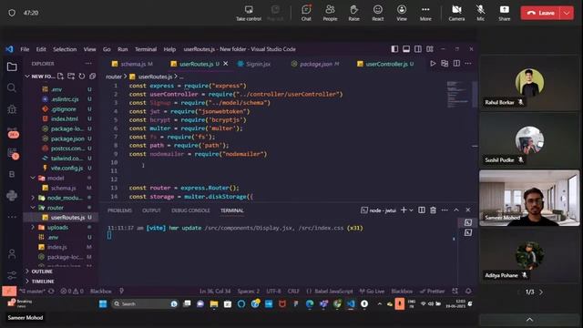
Task: Open vite.config.js in Explorer
Action: tap(66, 168)
